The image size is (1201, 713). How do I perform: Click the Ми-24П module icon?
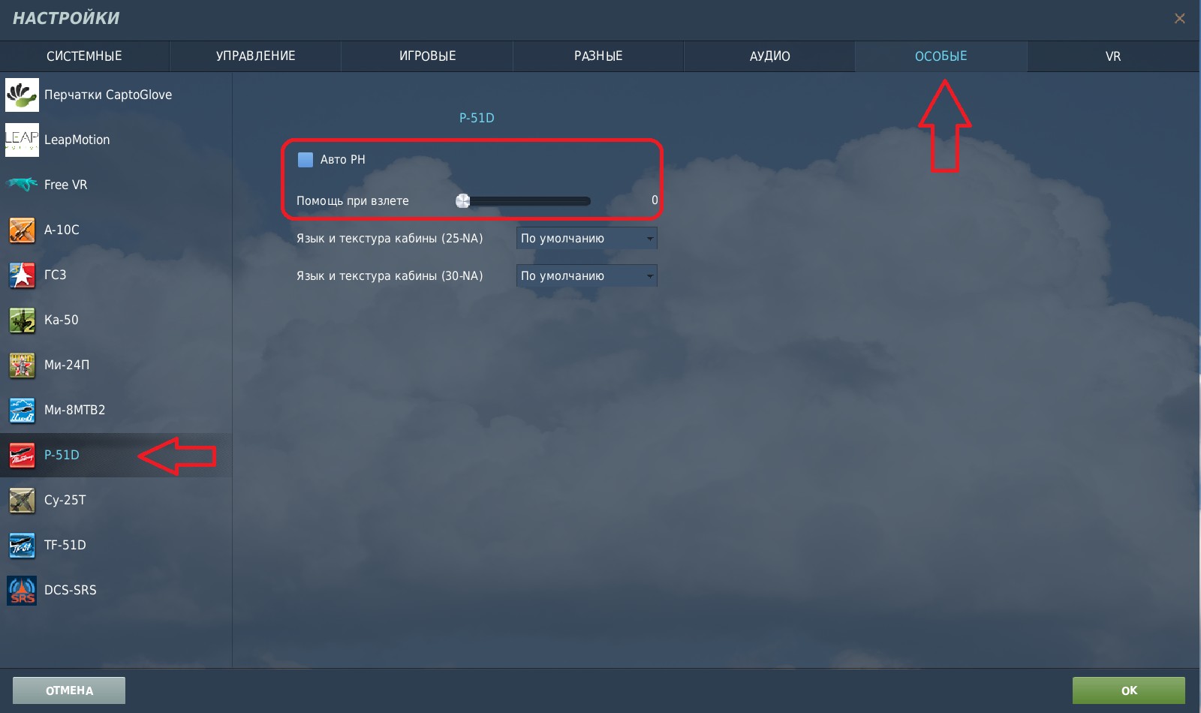[22, 365]
